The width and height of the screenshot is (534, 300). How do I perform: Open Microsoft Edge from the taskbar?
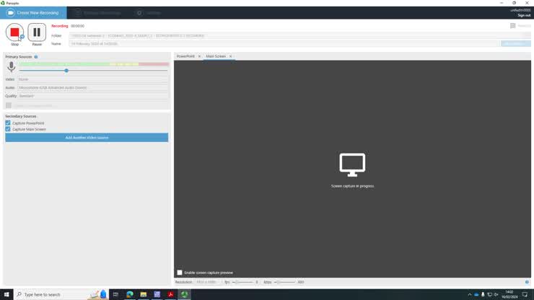[130, 294]
